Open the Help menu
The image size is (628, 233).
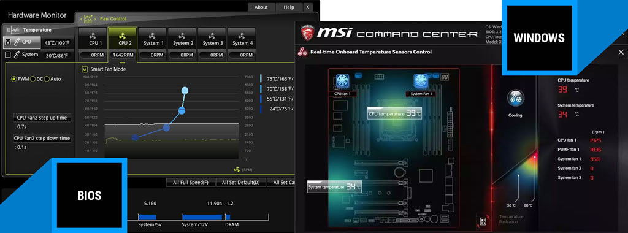[289, 7]
